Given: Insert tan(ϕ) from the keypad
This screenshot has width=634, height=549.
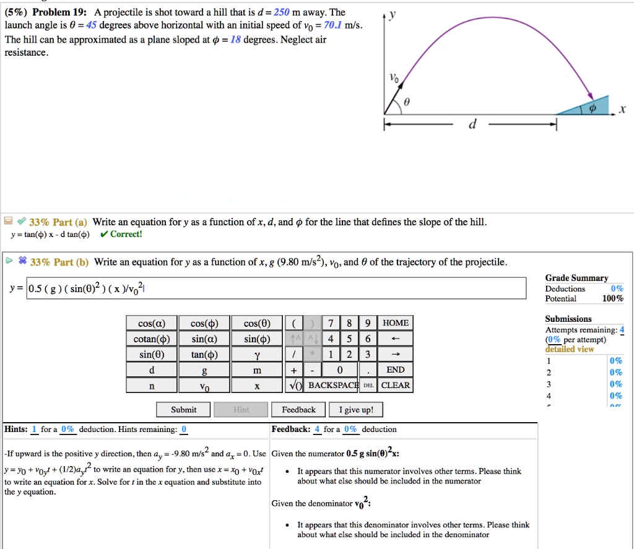Looking at the screenshot, I should pyautogui.click(x=204, y=355).
